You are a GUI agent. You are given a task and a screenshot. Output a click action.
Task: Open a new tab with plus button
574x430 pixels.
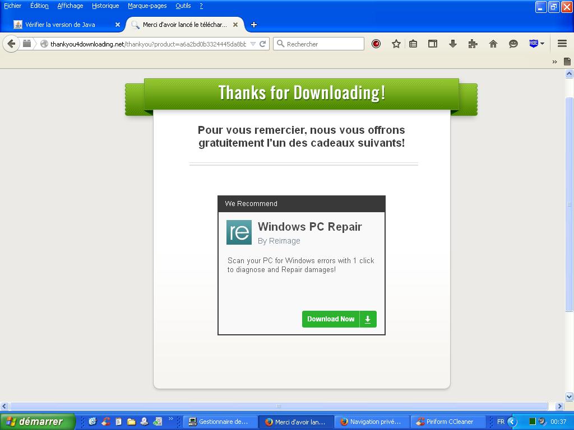[254, 25]
